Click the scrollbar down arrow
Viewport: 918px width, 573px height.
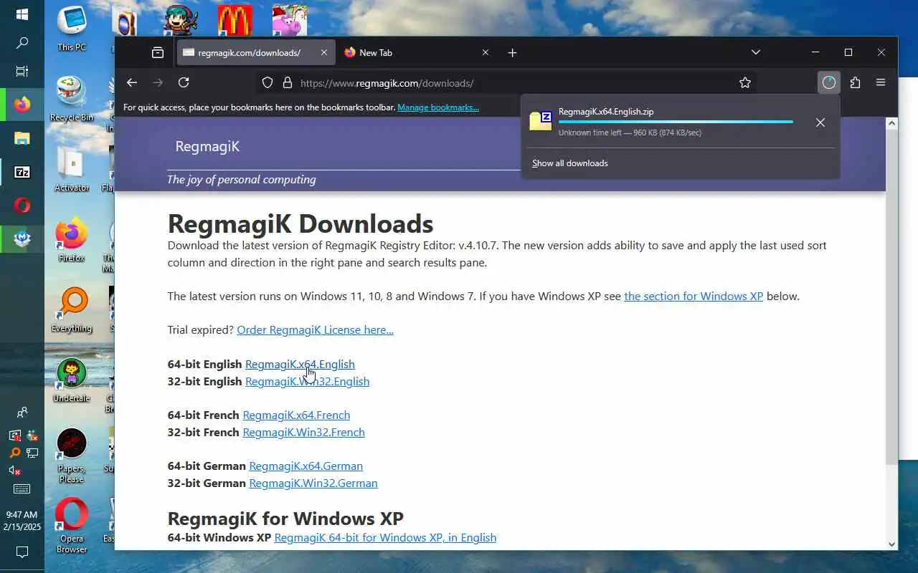(891, 544)
